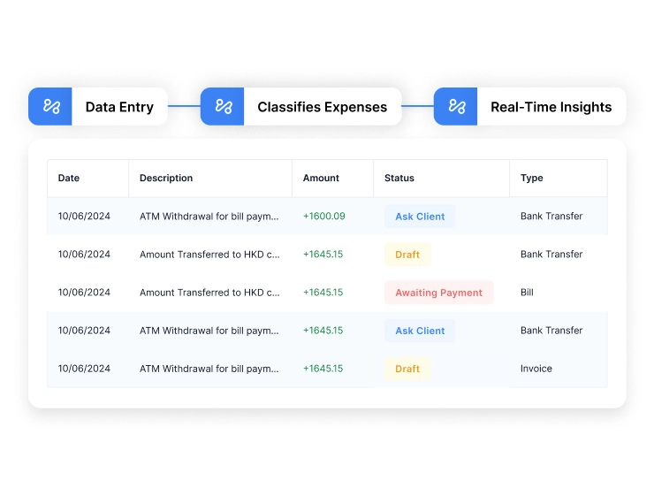
Task: Click Ask Client badge in first row
Action: pos(420,217)
